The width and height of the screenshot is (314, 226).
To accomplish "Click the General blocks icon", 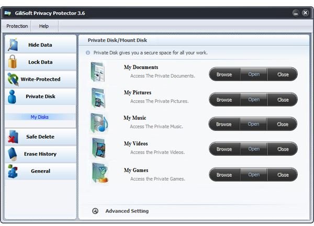I will pyautogui.click(x=13, y=171).
